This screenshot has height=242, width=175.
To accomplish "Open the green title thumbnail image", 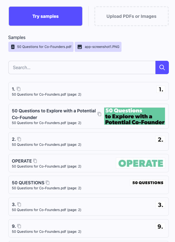I will pos(135,116).
